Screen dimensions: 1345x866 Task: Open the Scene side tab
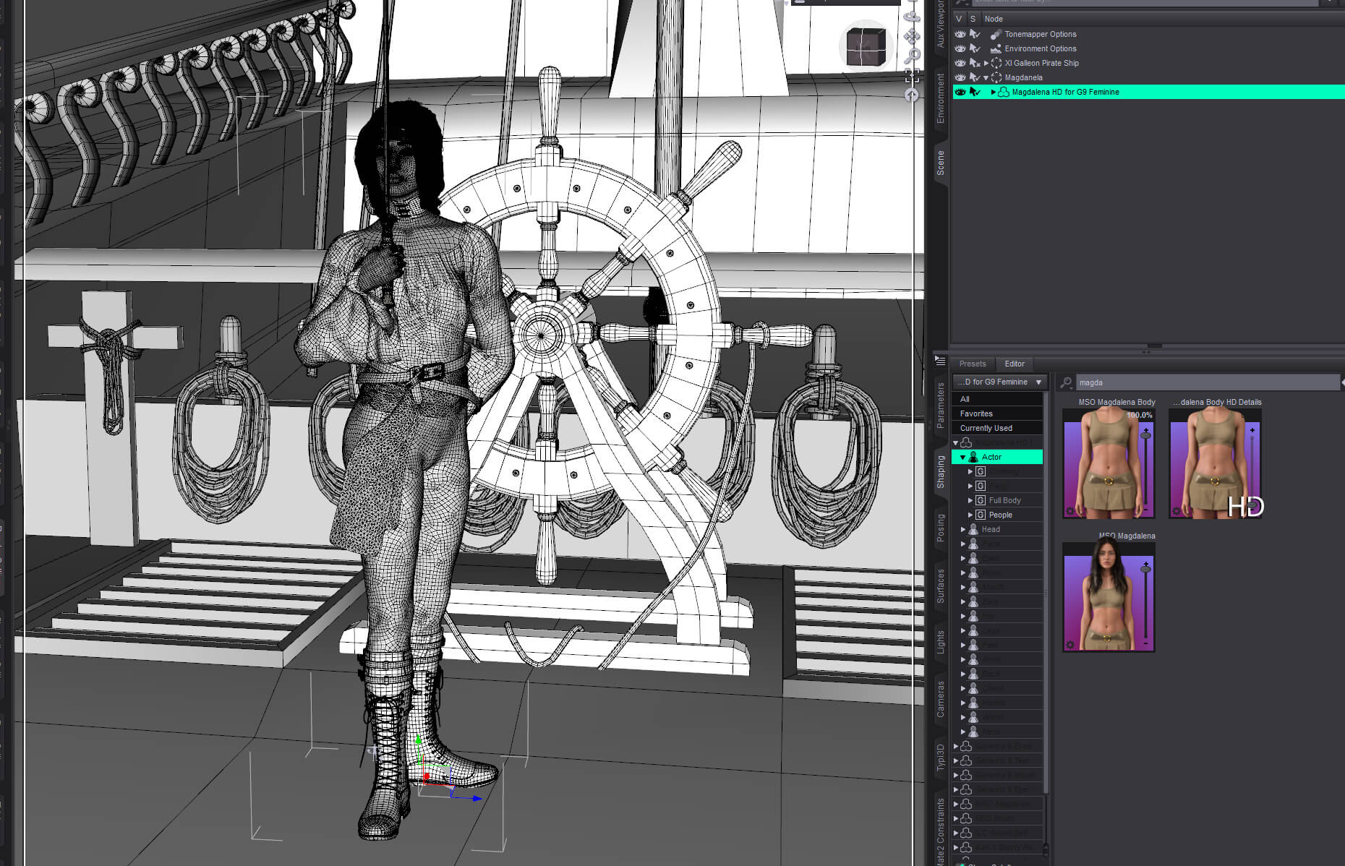(940, 163)
